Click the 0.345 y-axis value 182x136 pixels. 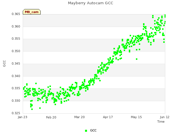click(x=16, y=63)
